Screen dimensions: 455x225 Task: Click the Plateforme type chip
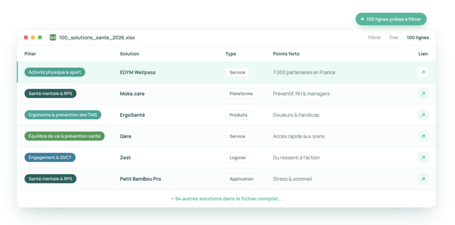(x=241, y=94)
